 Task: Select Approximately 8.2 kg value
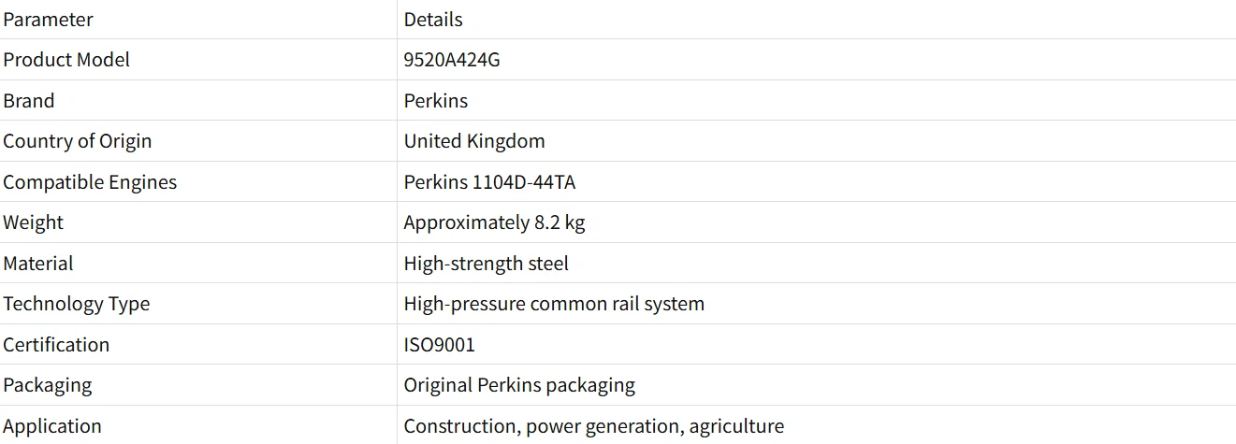pyautogui.click(x=494, y=222)
